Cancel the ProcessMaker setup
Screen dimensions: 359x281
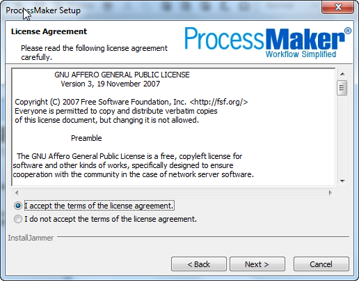(321, 264)
